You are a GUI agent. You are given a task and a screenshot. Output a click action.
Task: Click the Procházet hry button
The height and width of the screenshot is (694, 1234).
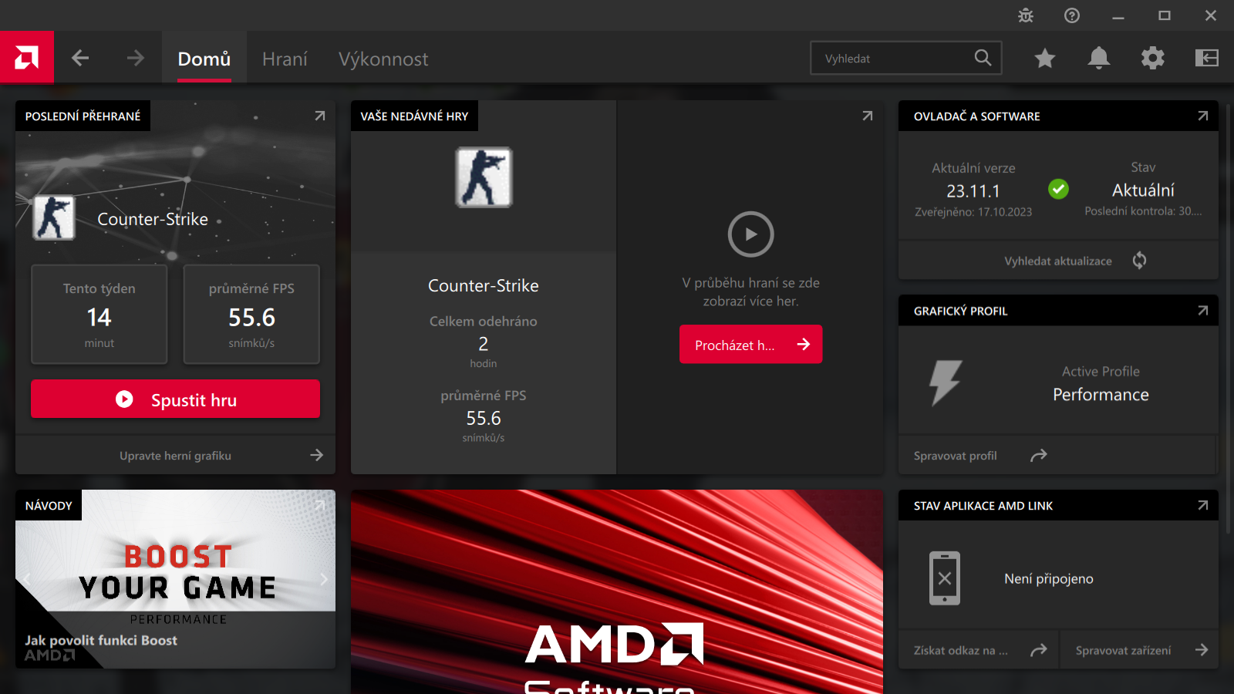click(x=751, y=345)
